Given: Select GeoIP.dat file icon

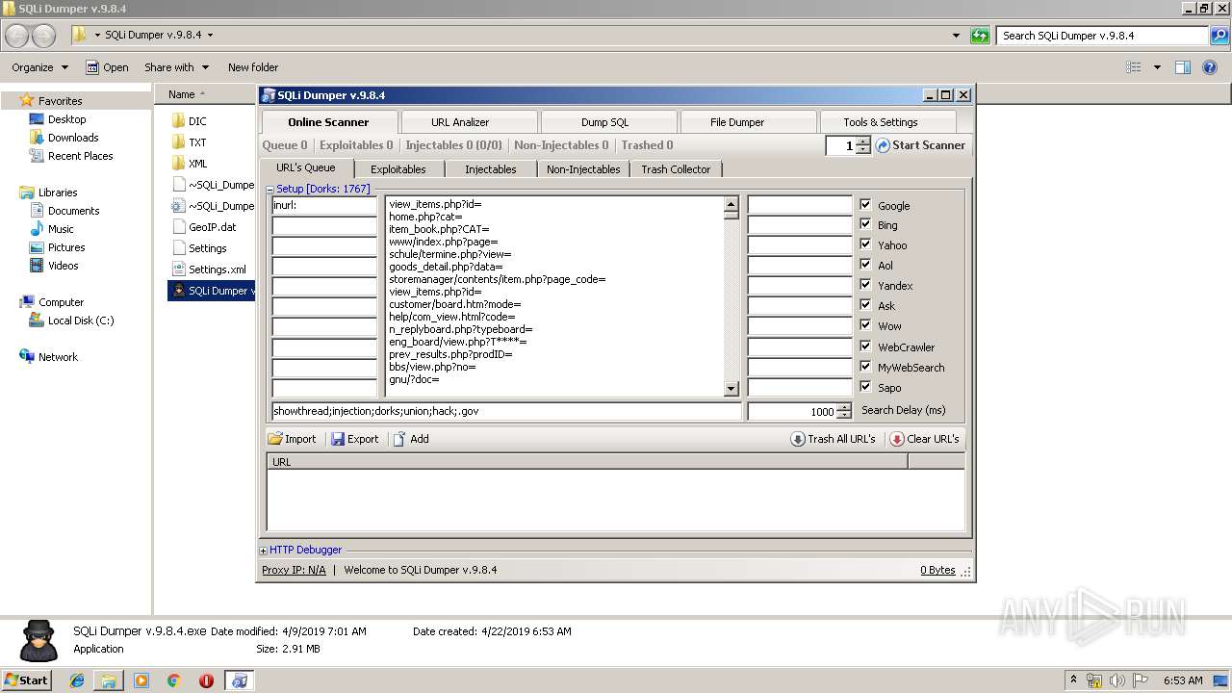Looking at the screenshot, I should (178, 227).
